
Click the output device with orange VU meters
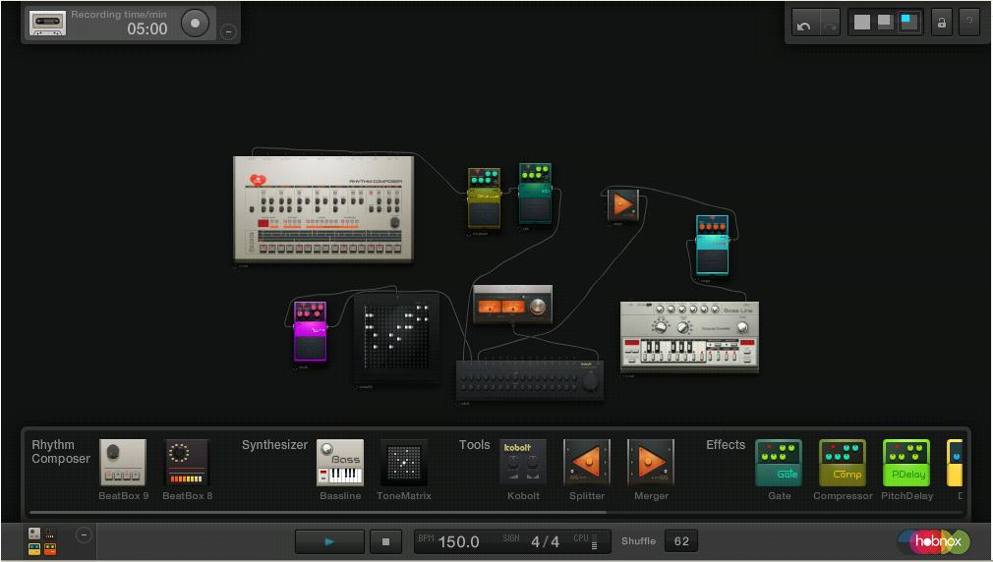coord(513,305)
